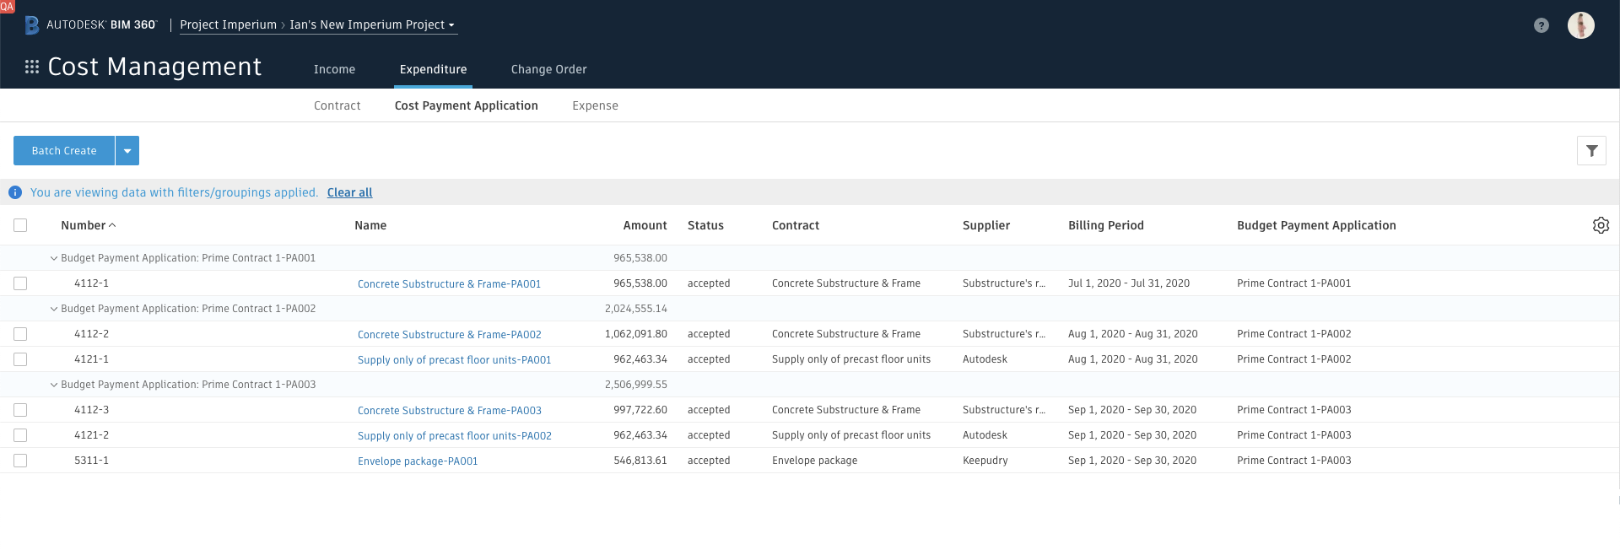Screen dimensions: 1620x550
Task: Select the group total 2,506,999.55
Action: pyautogui.click(x=635, y=385)
